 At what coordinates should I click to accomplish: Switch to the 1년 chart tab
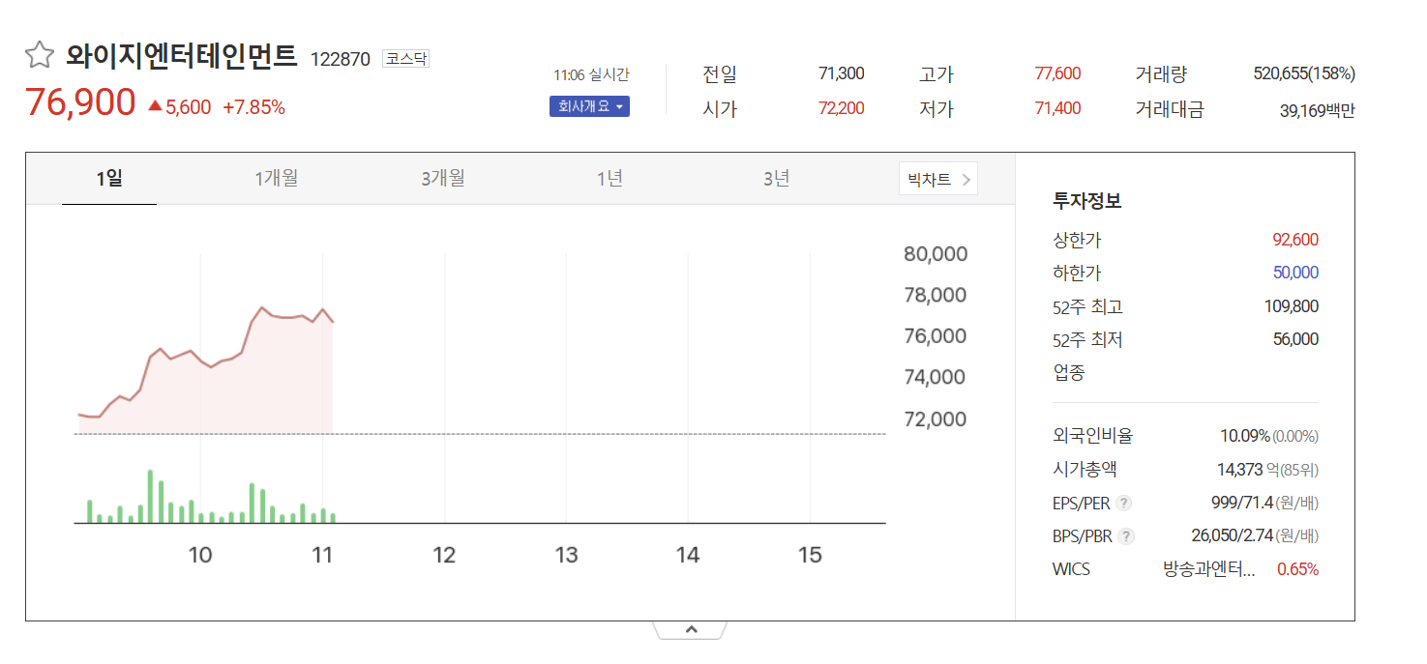click(609, 179)
